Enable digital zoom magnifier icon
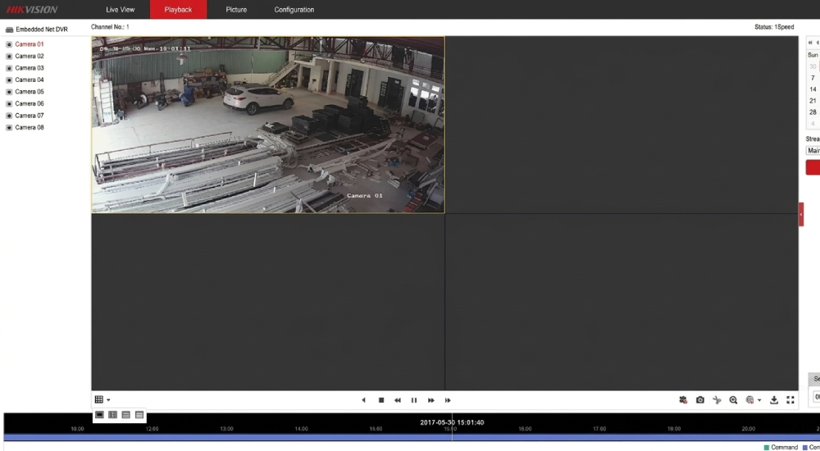The width and height of the screenshot is (820, 451). [733, 400]
